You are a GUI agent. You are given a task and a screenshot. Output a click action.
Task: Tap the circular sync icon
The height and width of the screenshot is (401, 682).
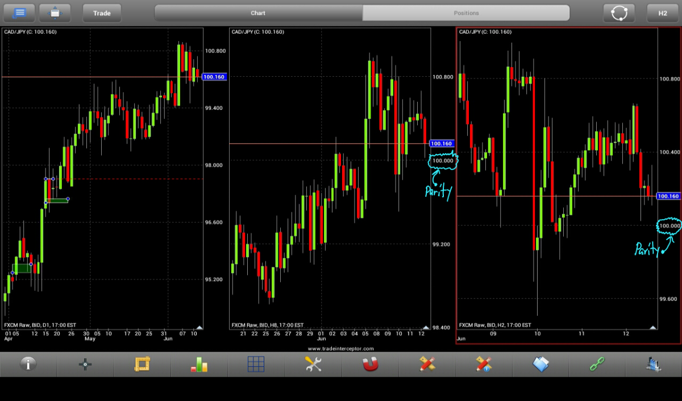[619, 13]
